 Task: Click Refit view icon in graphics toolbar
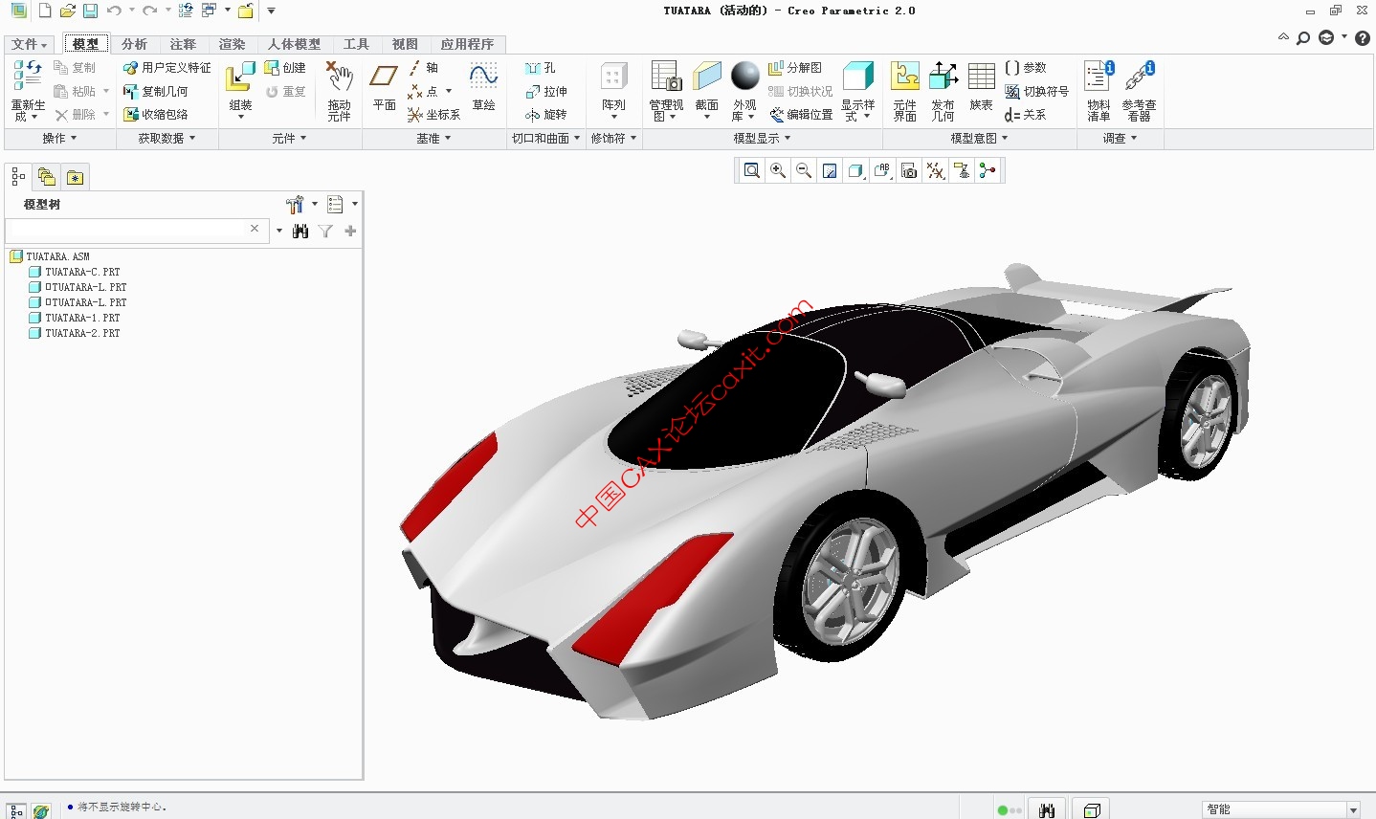752,170
